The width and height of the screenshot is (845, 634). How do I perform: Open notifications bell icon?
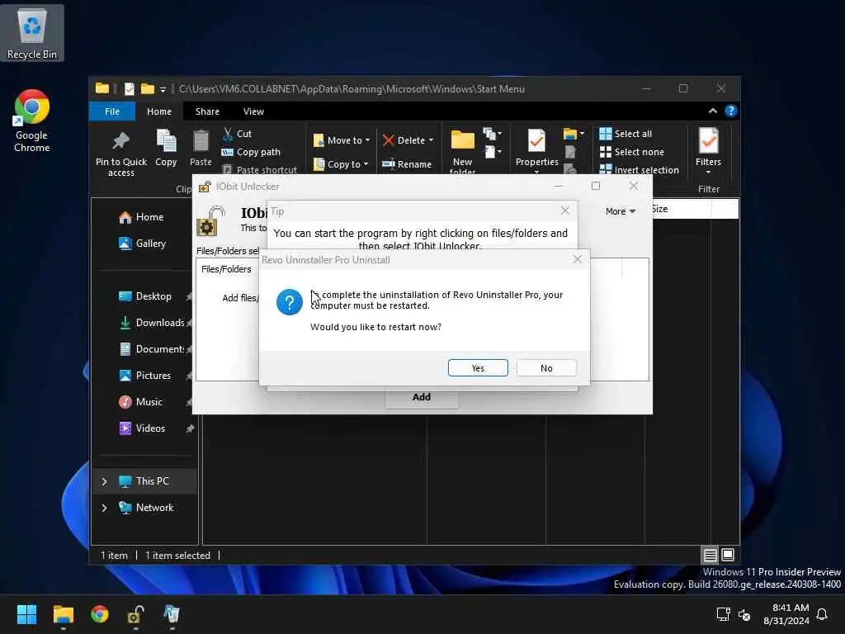tap(823, 614)
